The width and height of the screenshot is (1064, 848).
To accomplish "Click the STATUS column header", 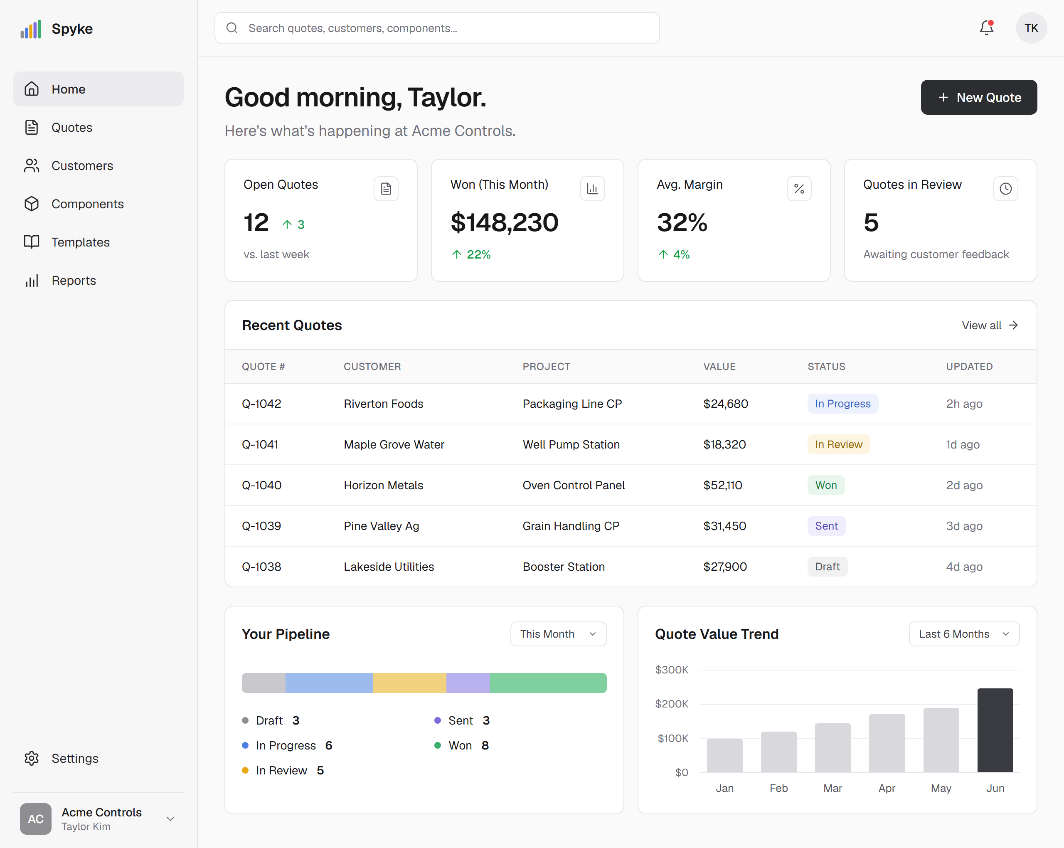I will pos(826,366).
